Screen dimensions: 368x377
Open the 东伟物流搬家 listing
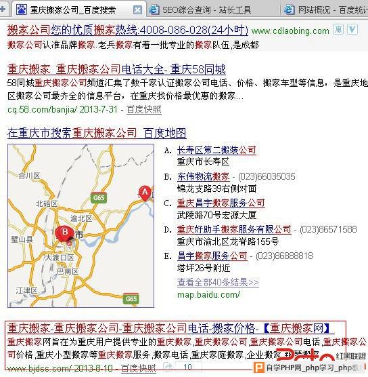coord(204,177)
